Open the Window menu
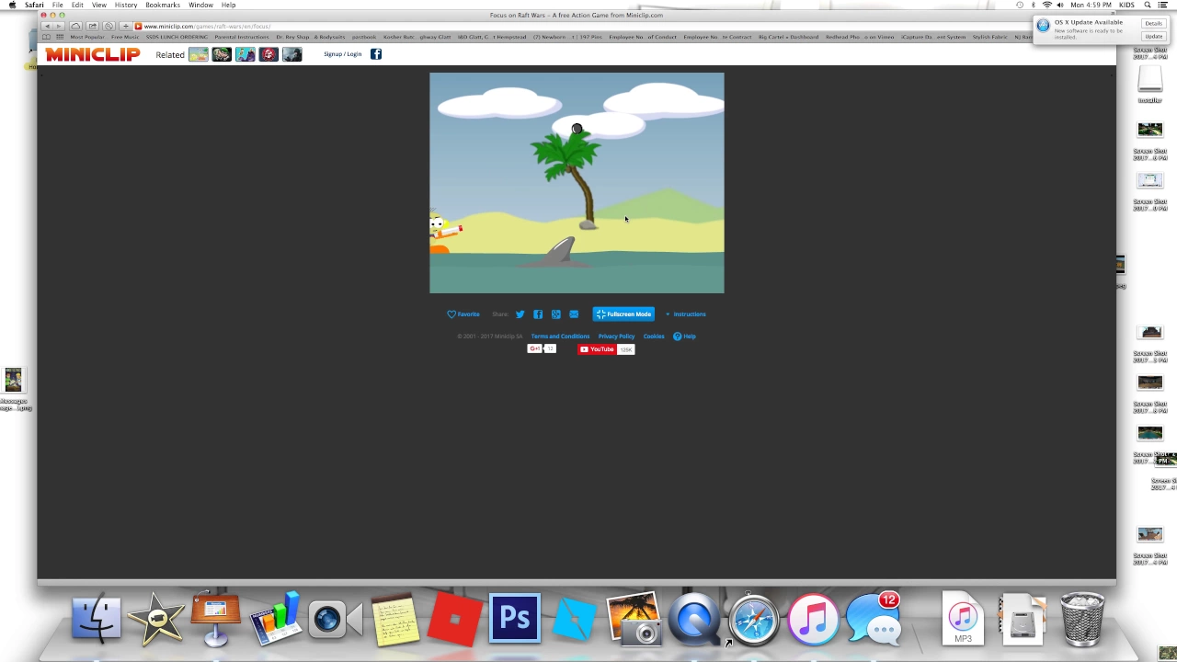 click(x=200, y=5)
